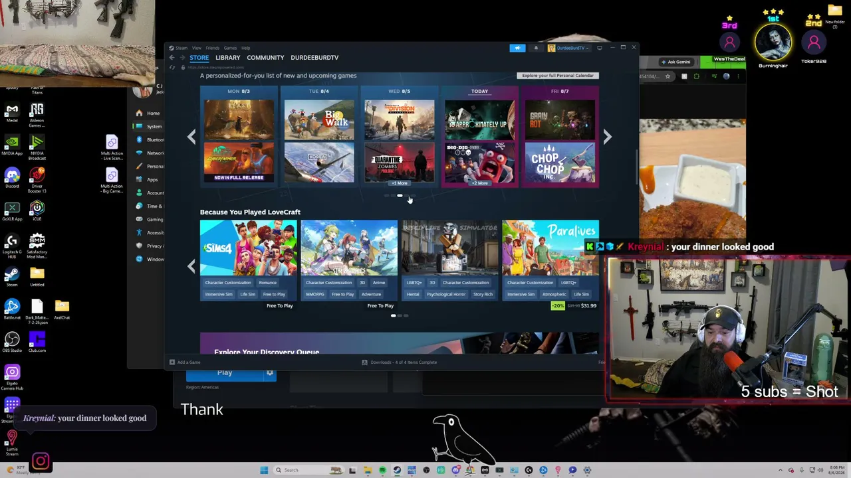Click the Steam back navigation arrow

coord(172,58)
